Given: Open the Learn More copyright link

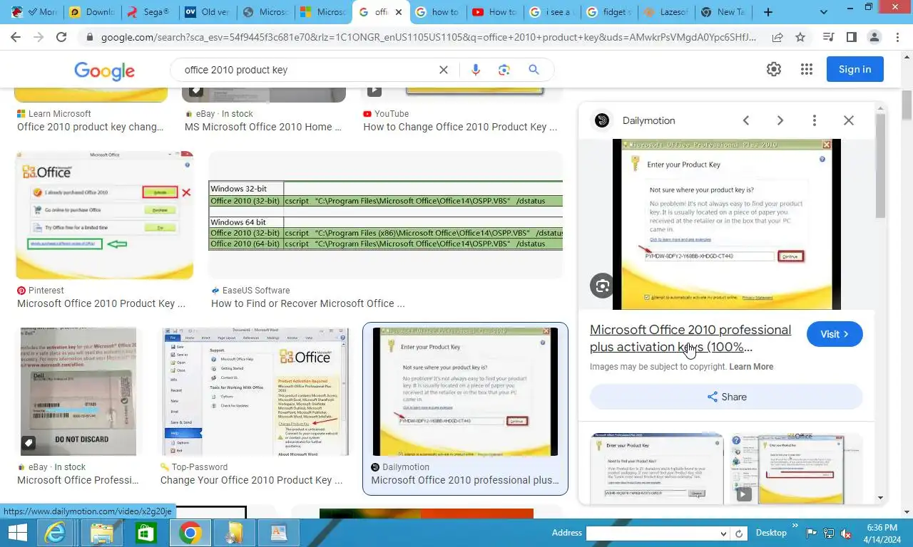Looking at the screenshot, I should [751, 367].
